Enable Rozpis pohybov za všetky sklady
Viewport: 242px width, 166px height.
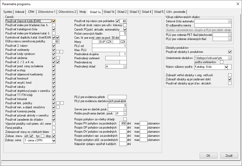pyautogui.click(x=125, y=119)
